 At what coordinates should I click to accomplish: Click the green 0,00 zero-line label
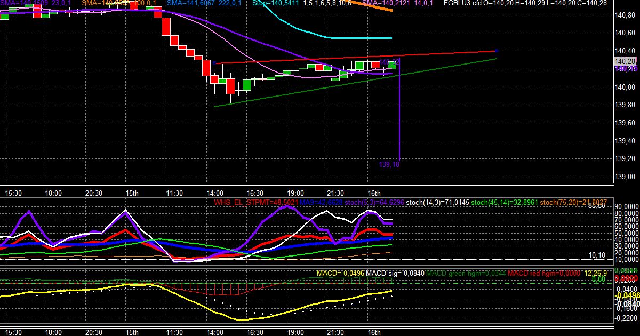[598, 279]
